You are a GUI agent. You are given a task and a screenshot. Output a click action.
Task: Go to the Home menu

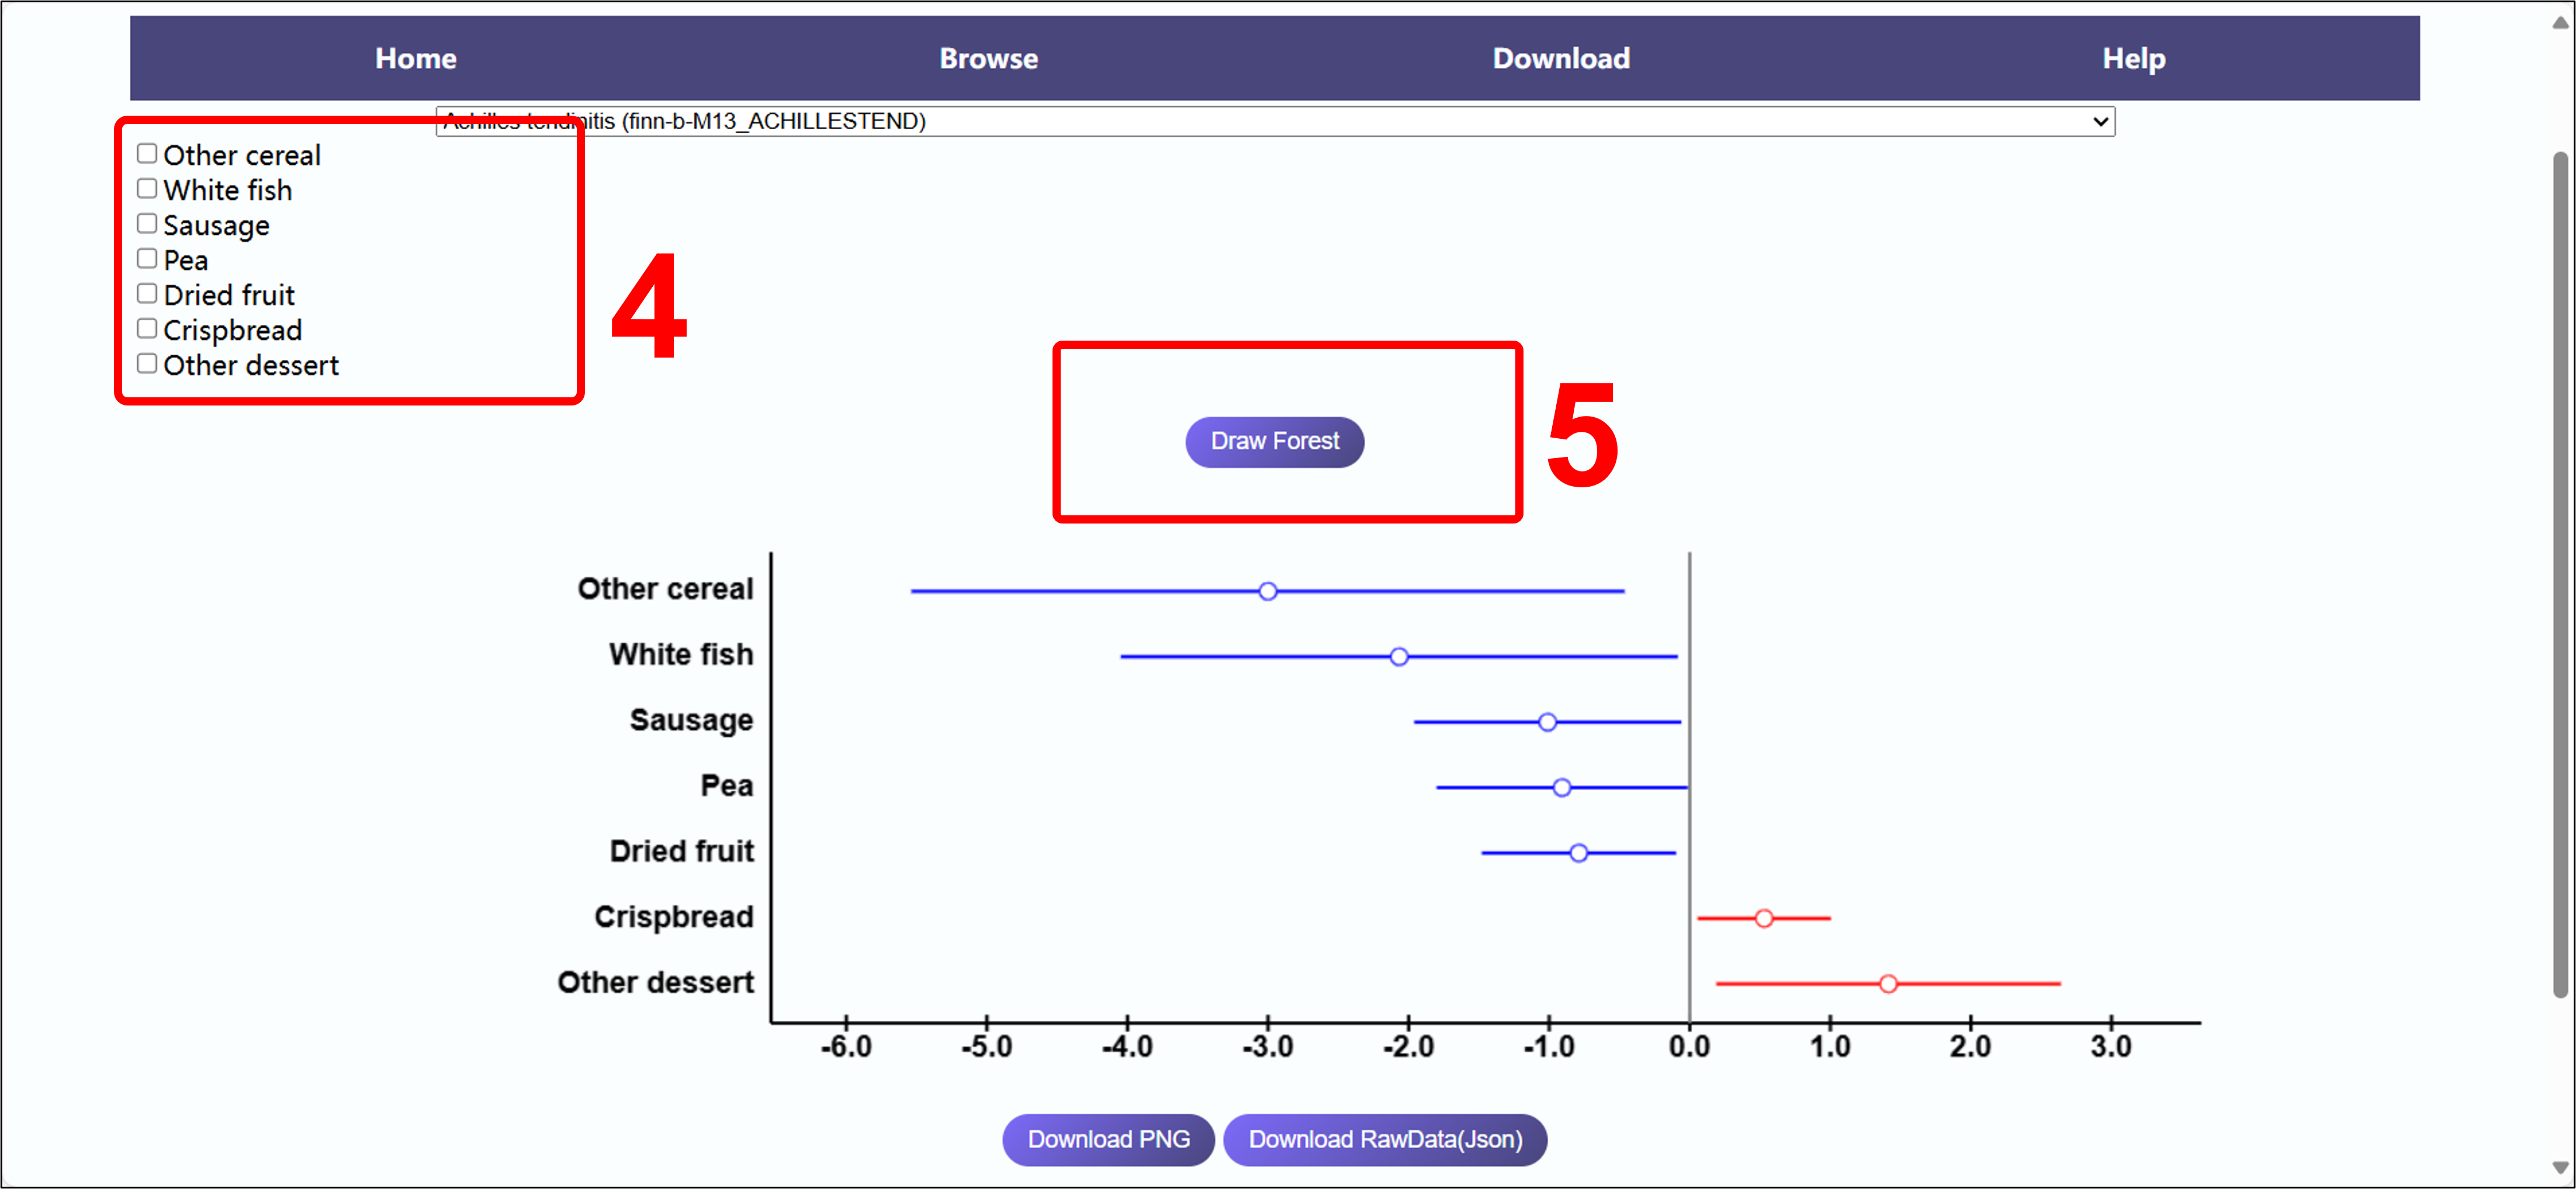point(415,58)
